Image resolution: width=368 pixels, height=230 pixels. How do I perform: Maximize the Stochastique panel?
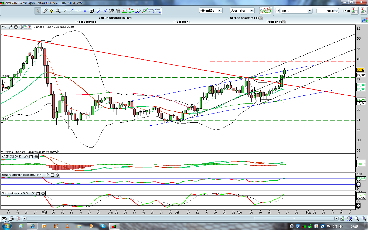pos(38,193)
